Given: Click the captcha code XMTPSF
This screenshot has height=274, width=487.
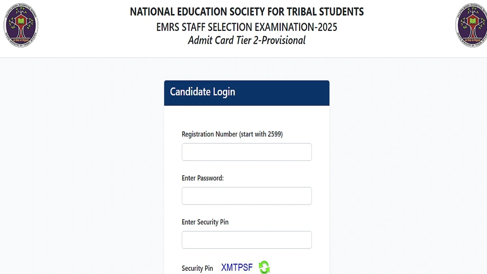Looking at the screenshot, I should [236, 267].
